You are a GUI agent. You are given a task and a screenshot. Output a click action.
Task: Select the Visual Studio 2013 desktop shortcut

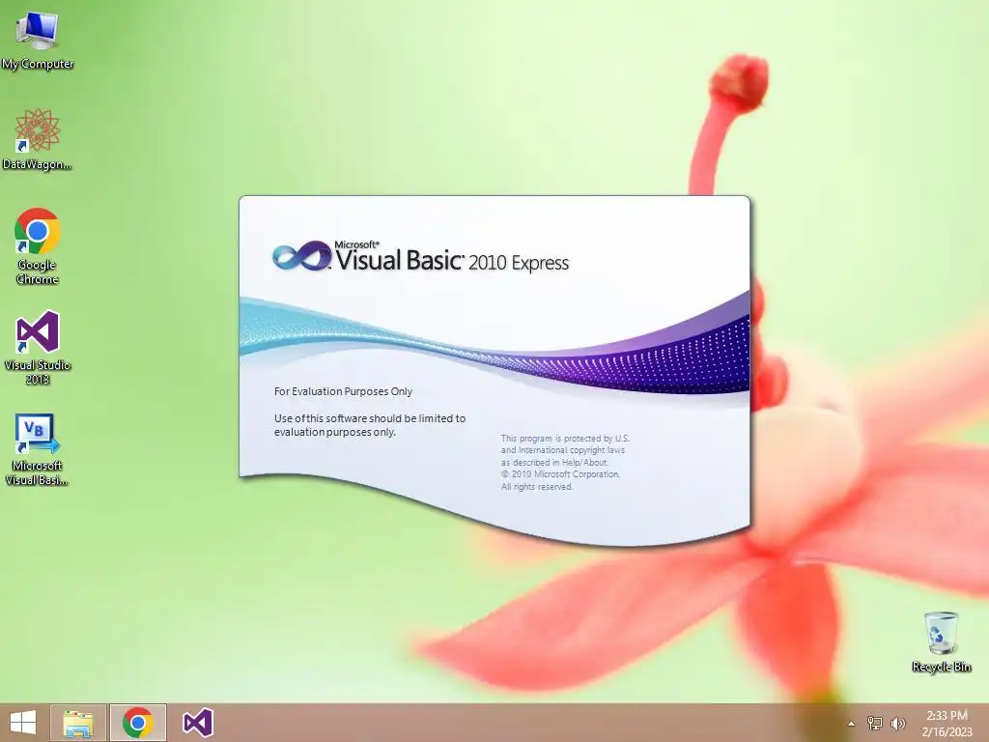pyautogui.click(x=38, y=348)
